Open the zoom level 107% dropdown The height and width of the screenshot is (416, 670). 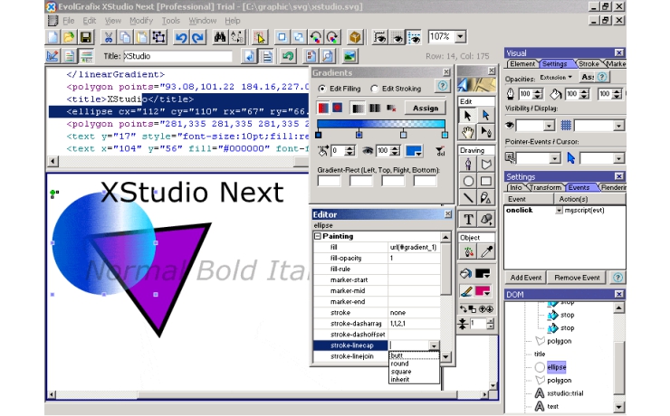pyautogui.click(x=460, y=37)
